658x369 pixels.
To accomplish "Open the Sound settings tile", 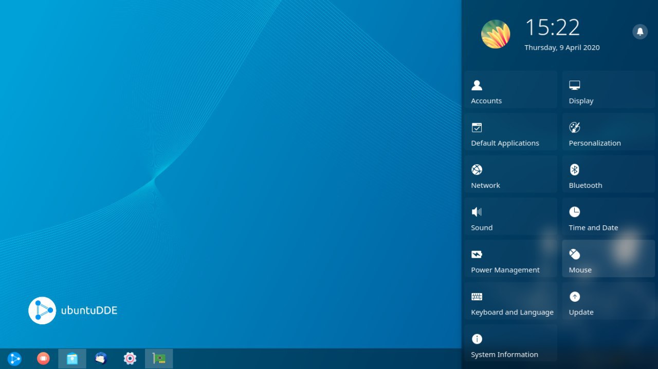I will coord(510,217).
